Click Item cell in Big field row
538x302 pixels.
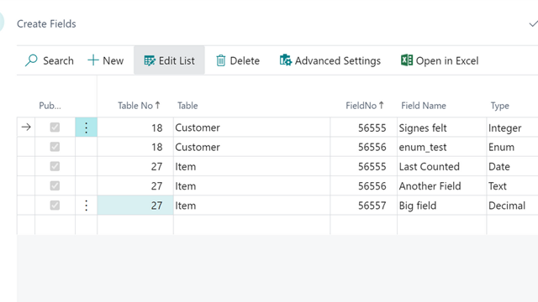pyautogui.click(x=252, y=206)
